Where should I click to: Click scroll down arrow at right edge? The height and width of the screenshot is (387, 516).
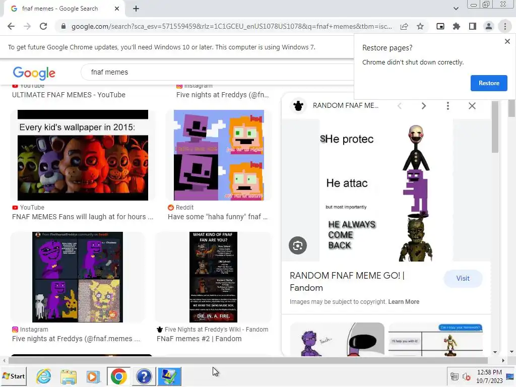point(512,352)
